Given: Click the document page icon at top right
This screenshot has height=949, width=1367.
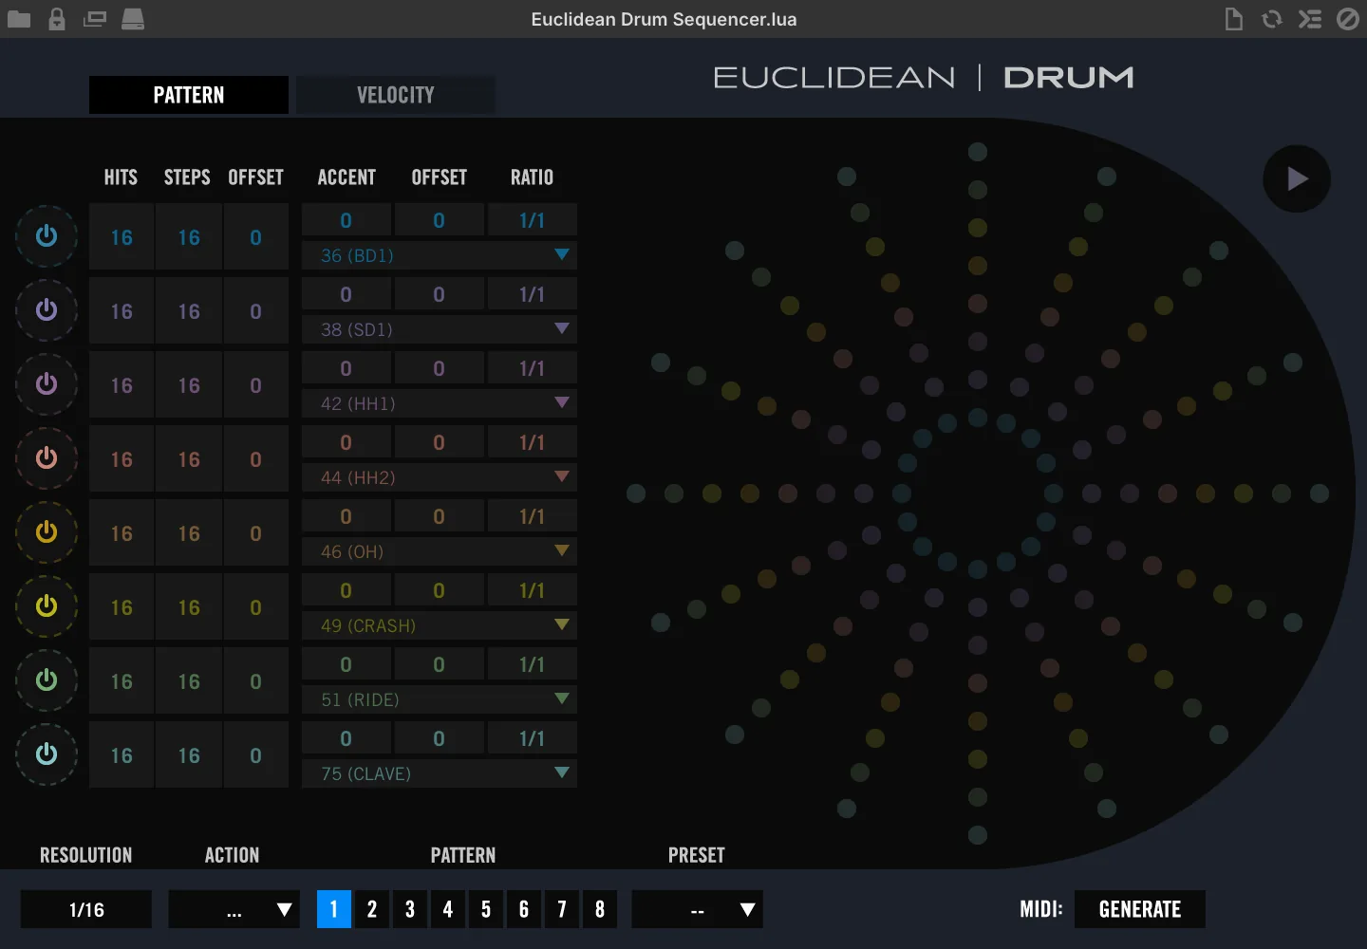Looking at the screenshot, I should [x=1234, y=19].
